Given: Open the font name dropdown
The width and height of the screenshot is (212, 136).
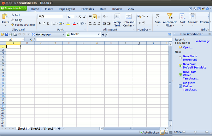Looking at the screenshot, I should coord(65,17).
